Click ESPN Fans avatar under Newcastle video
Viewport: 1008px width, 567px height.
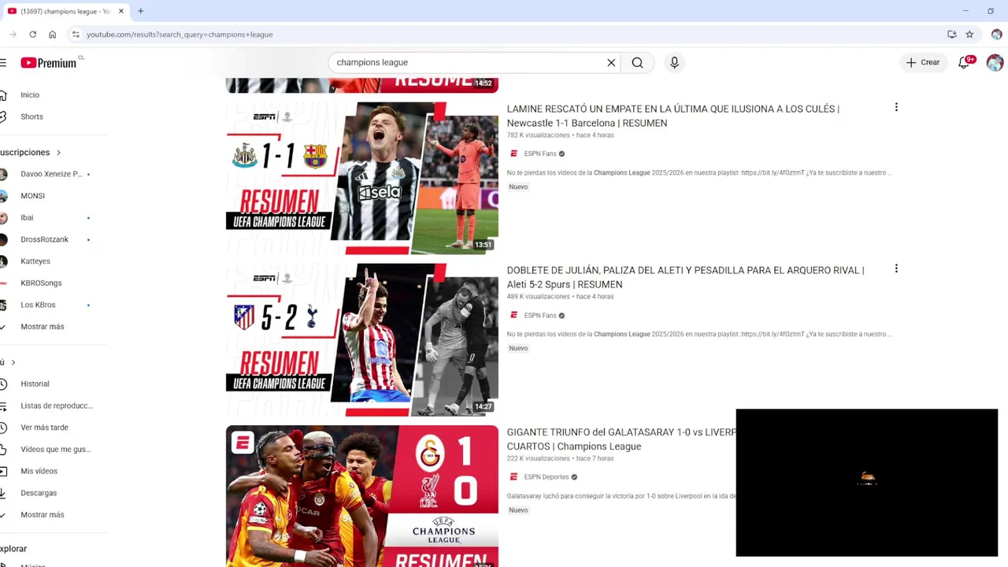tap(514, 154)
